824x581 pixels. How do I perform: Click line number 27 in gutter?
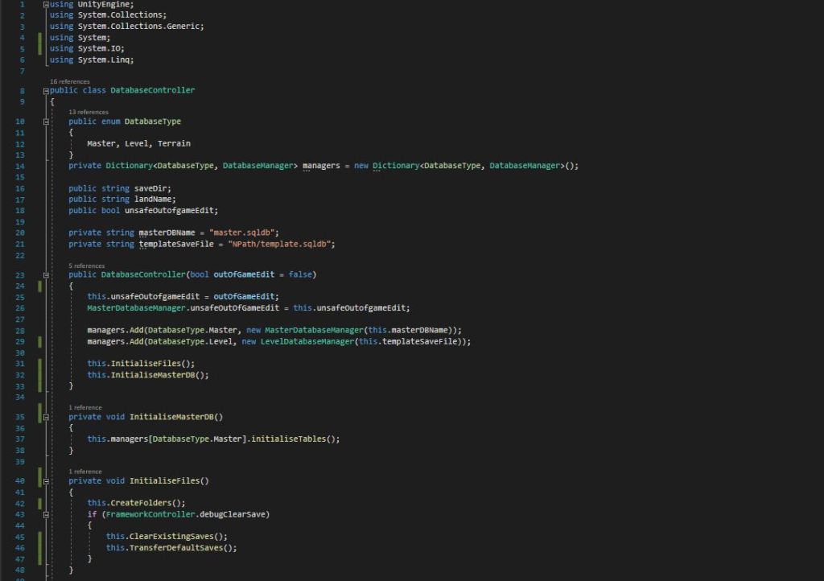point(20,320)
